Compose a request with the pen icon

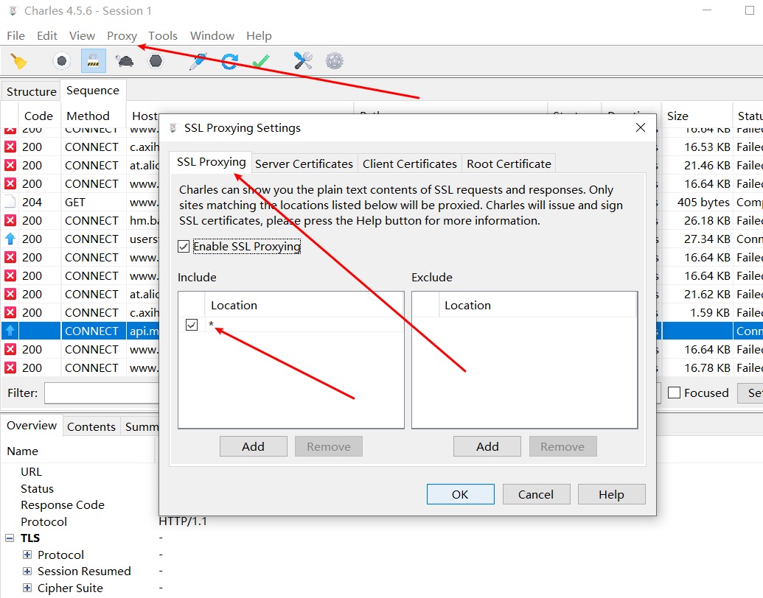tap(198, 61)
